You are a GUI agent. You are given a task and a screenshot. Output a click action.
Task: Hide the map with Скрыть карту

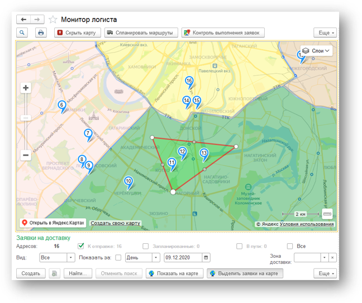78,32
